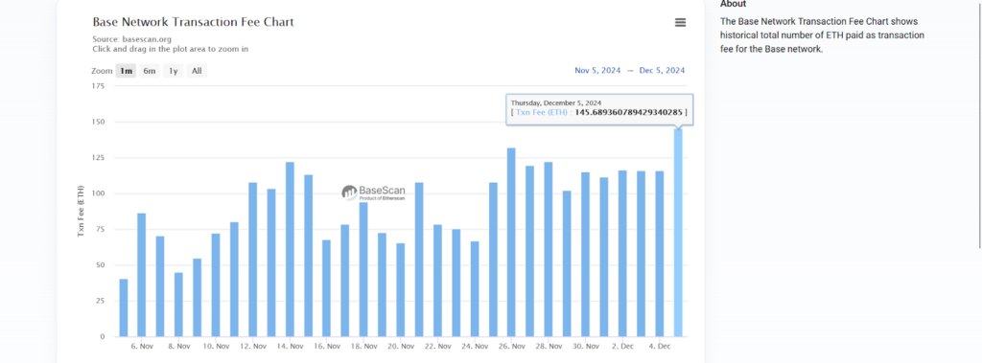Screen dimensions: 982x363
Task: Click the Txn Fee (ETH) y-axis title
Action: [81, 211]
